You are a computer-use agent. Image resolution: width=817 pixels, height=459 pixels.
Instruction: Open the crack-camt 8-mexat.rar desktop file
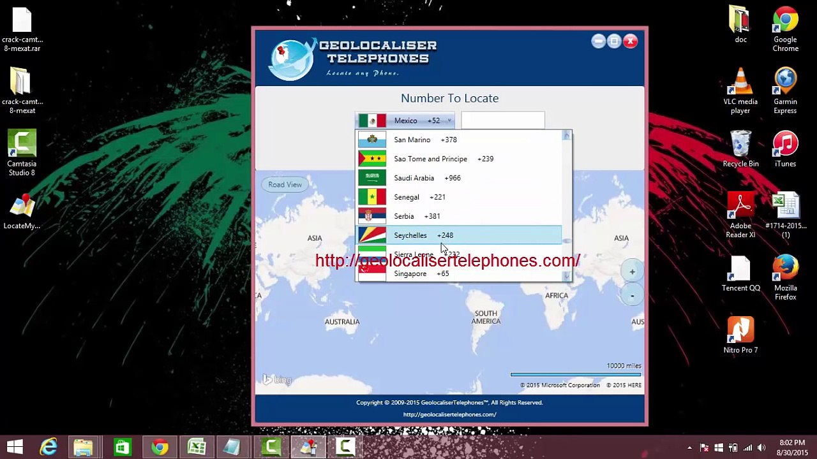[x=22, y=31]
